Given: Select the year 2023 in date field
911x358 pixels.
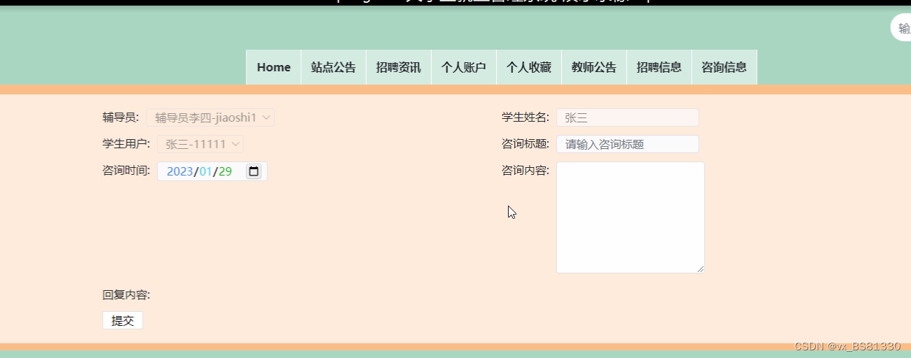Looking at the screenshot, I should pyautogui.click(x=180, y=171).
